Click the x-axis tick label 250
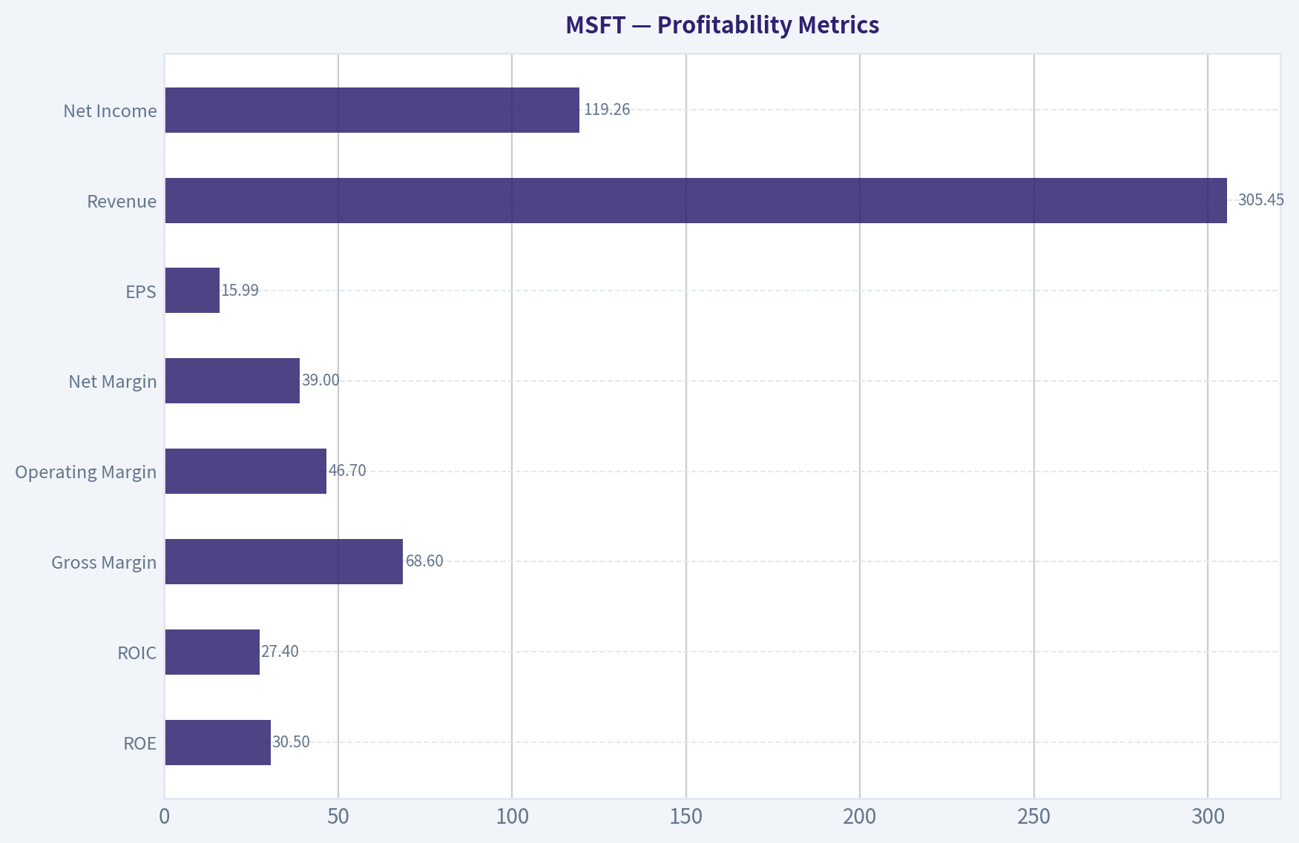This screenshot has height=843, width=1299. point(1034,817)
